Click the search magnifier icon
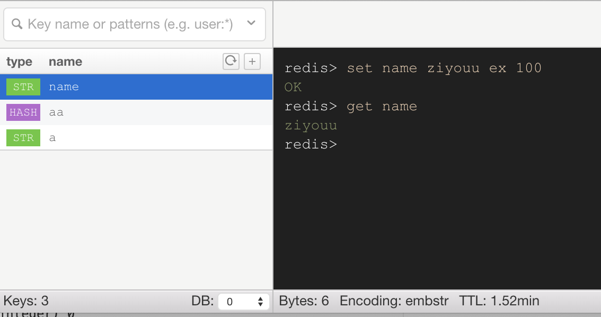This screenshot has width=601, height=317. tap(17, 24)
